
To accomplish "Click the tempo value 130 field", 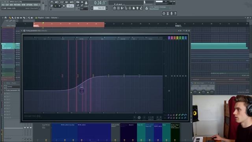I will pyautogui.click(x=70, y=6).
